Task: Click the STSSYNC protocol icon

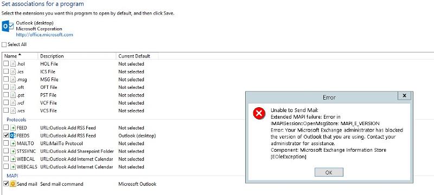Action: coord(13,151)
